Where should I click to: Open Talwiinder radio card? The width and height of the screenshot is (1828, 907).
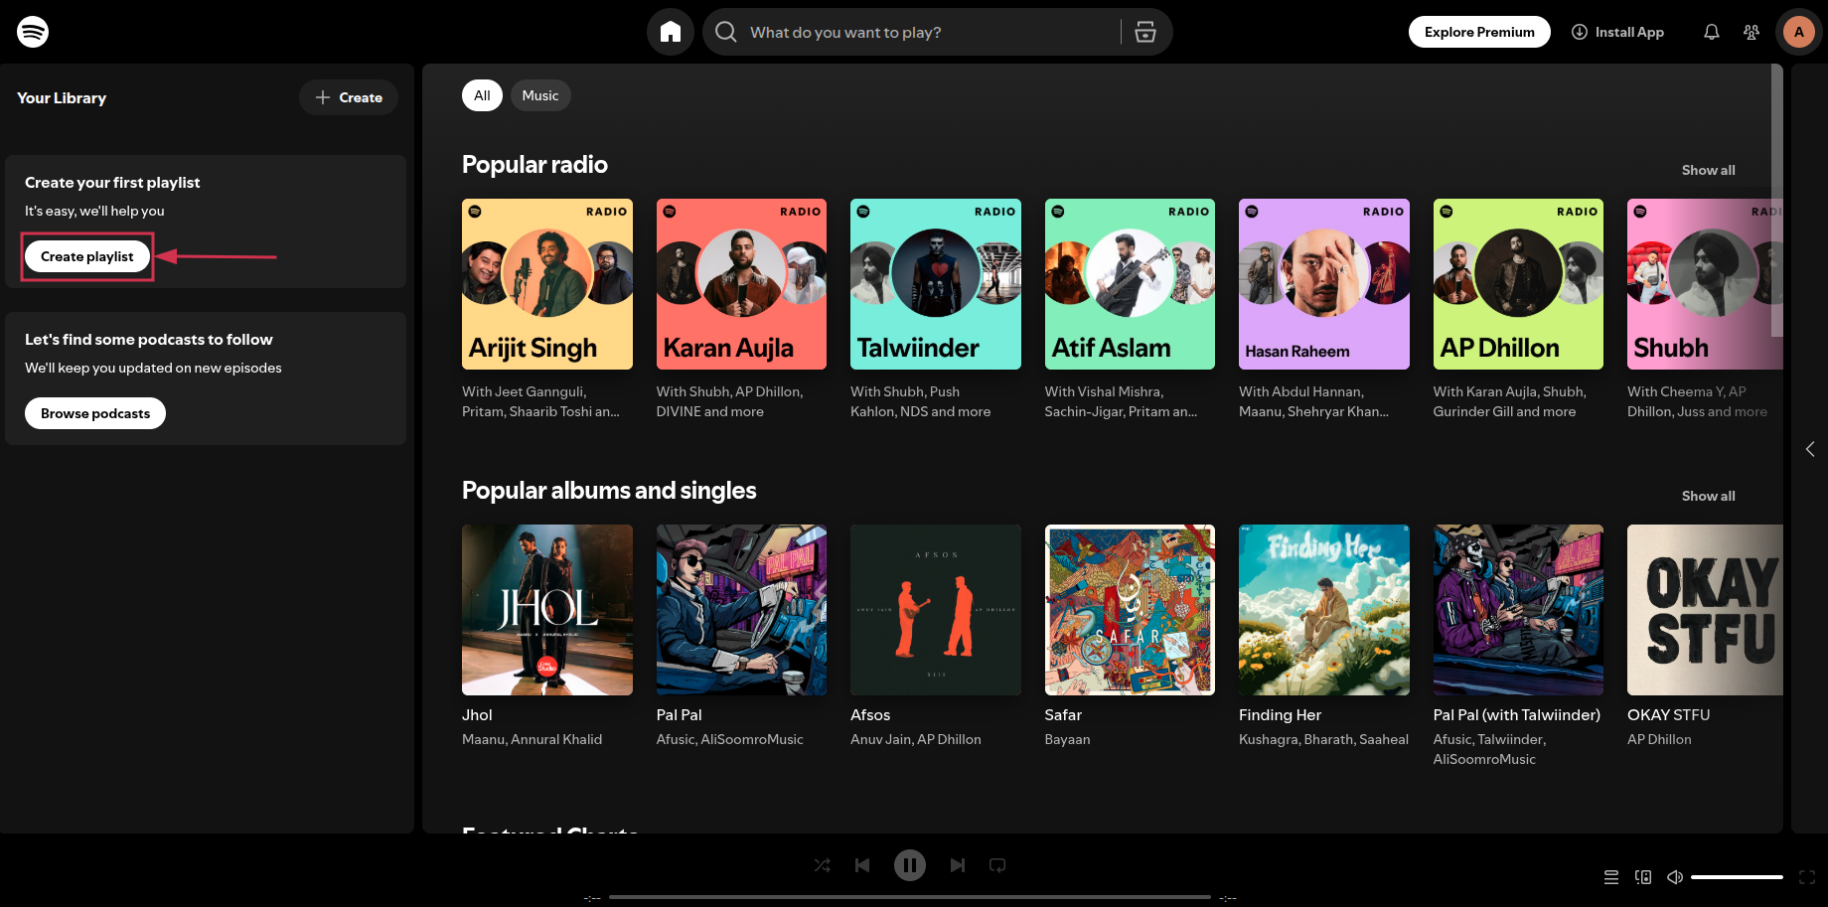[x=936, y=284]
